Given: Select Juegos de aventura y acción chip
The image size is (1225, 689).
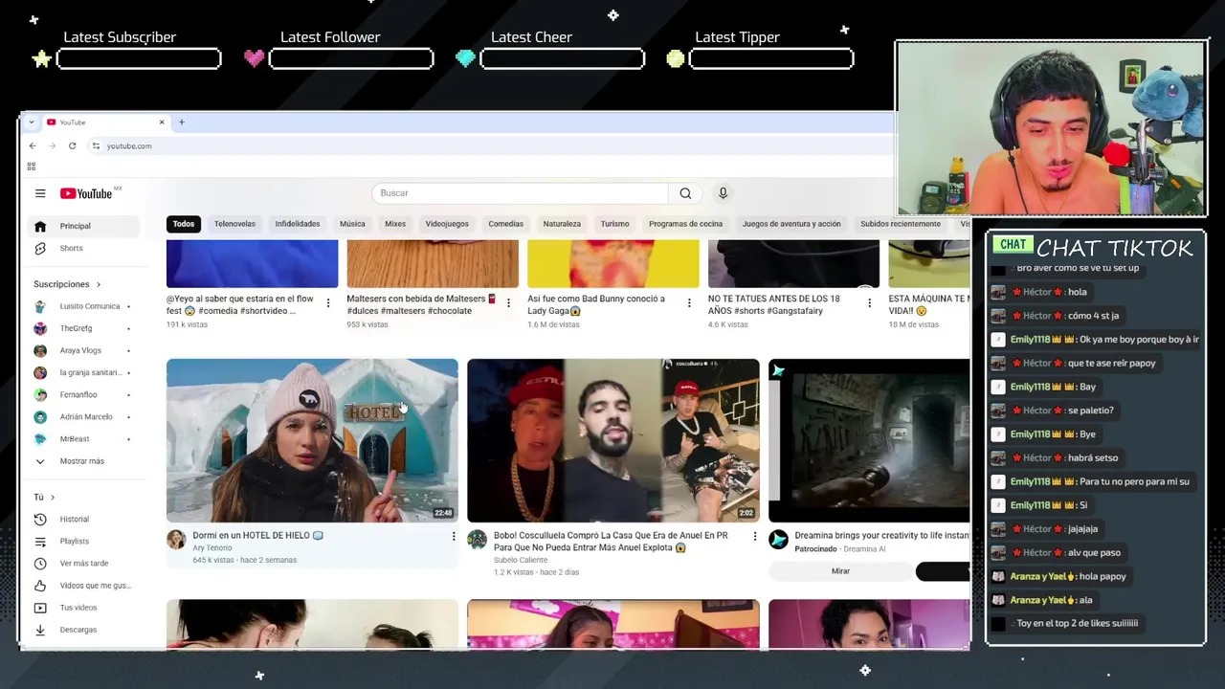Looking at the screenshot, I should tap(791, 224).
